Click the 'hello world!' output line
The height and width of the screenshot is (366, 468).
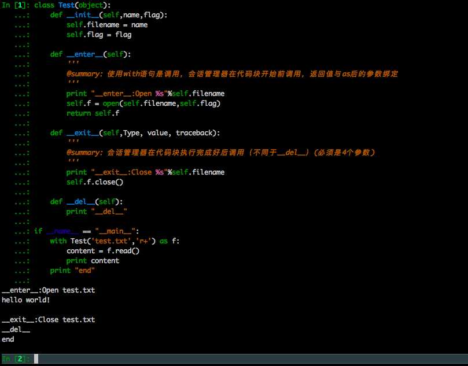pyautogui.click(x=26, y=300)
